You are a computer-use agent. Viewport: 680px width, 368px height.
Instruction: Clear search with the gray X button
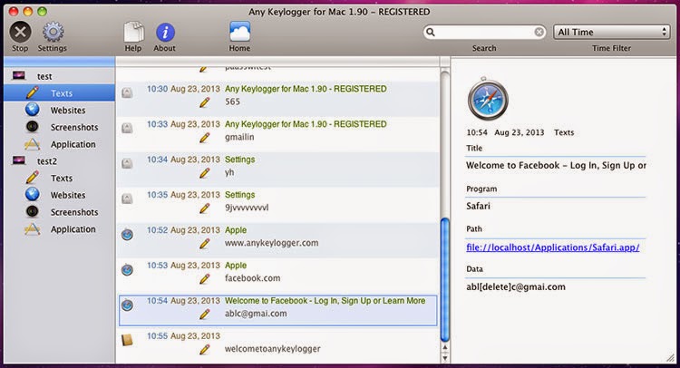(539, 32)
